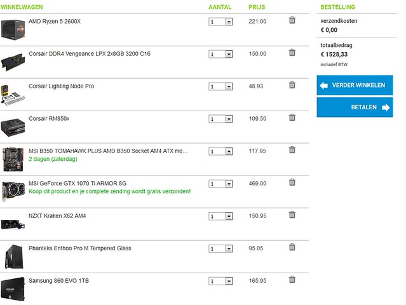Open Corsair RM850x product link

(x=49, y=119)
